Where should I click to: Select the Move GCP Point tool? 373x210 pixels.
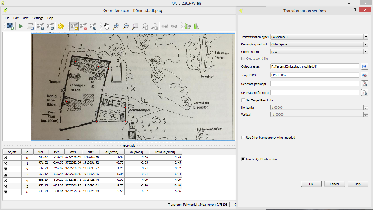[x=93, y=26]
